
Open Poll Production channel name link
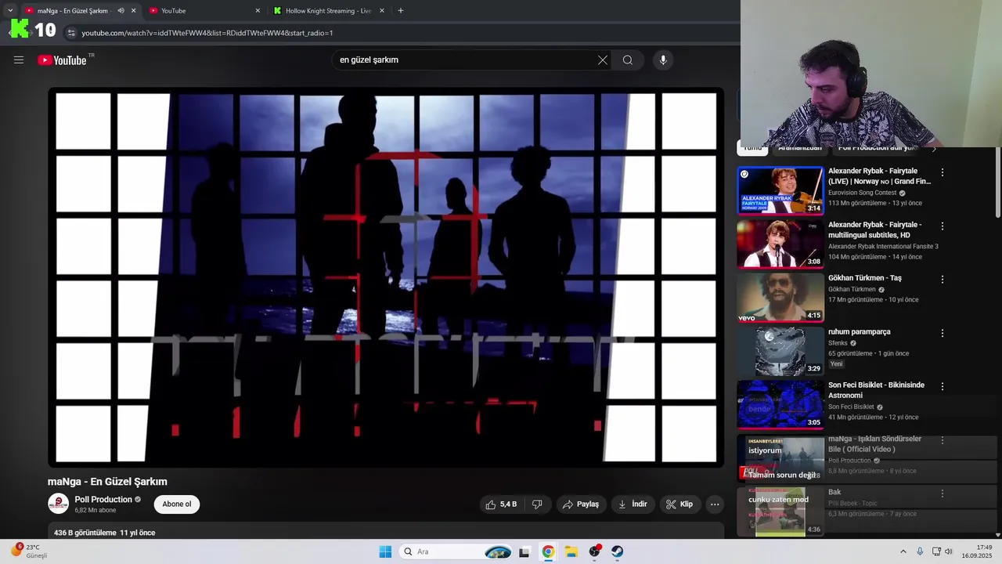click(103, 500)
